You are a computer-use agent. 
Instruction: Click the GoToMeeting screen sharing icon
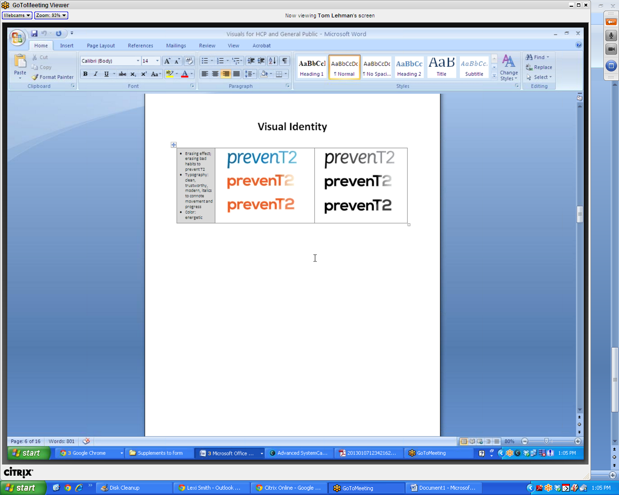[611, 66]
